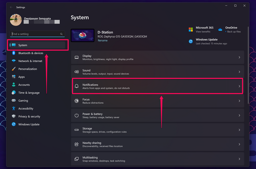Image resolution: width=256 pixels, height=169 pixels.
Task: Click the back arrow in title bar
Action: pyautogui.click(x=11, y=7)
